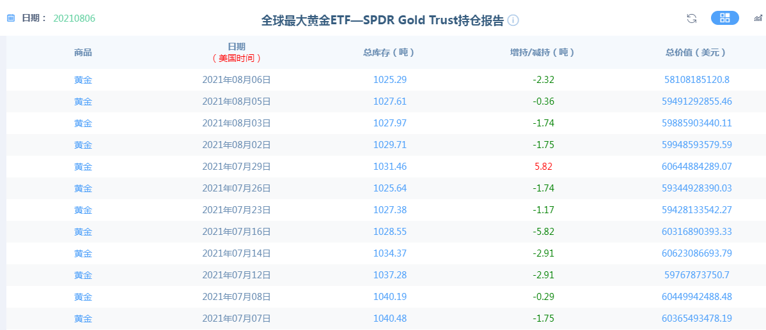Click the date 2021年08月06日
This screenshot has width=766, height=330.
coord(237,80)
